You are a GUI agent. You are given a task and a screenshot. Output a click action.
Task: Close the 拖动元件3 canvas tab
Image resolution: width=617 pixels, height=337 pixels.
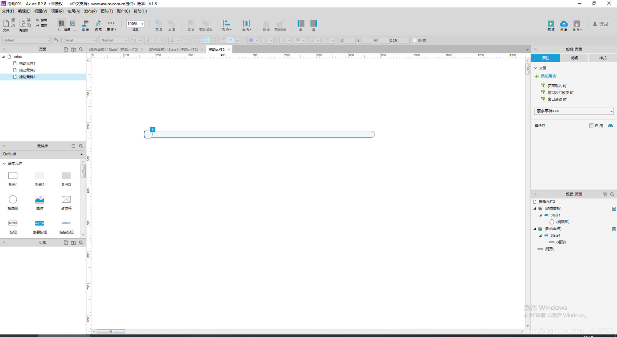click(x=229, y=49)
